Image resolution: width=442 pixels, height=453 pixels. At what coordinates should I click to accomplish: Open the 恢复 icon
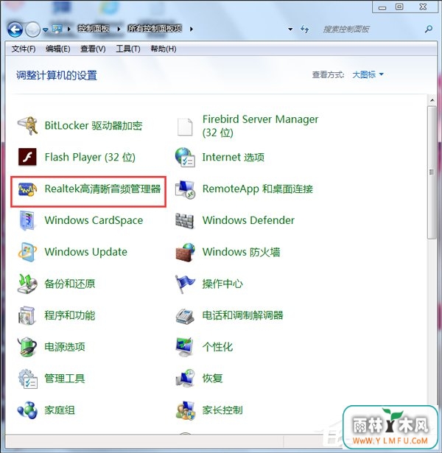(185, 378)
